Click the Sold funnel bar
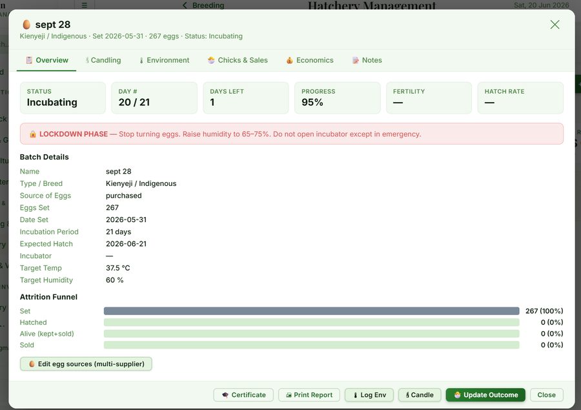The width and height of the screenshot is (581, 410). point(311,345)
